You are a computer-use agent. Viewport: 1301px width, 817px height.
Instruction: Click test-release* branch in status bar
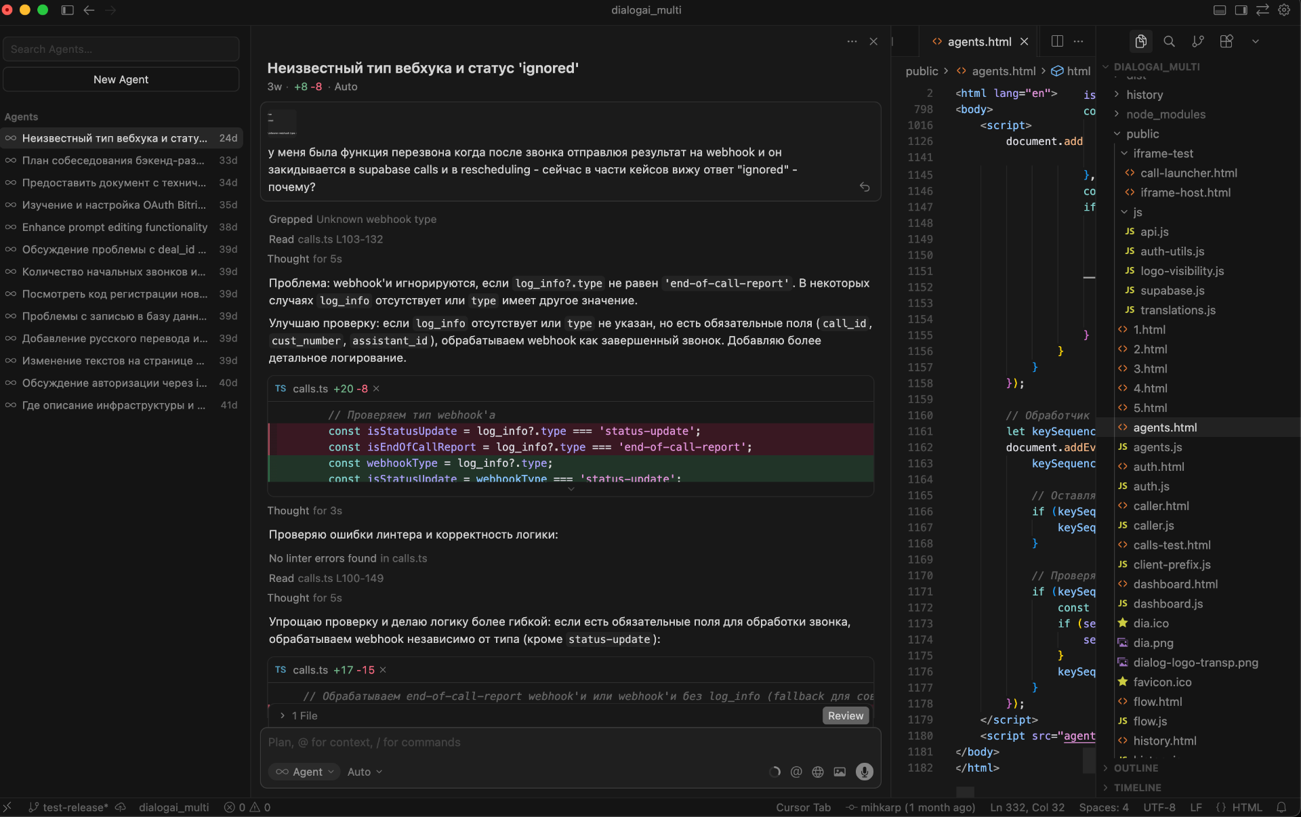68,808
